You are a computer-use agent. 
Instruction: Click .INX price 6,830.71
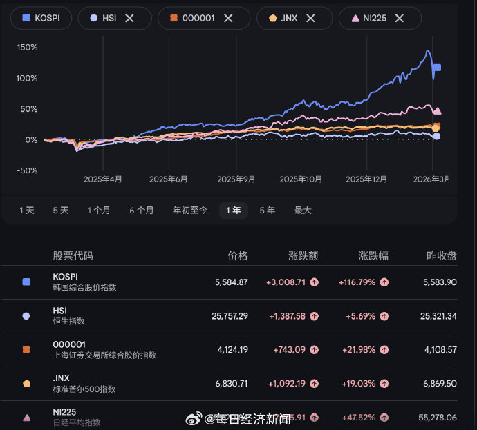click(232, 384)
